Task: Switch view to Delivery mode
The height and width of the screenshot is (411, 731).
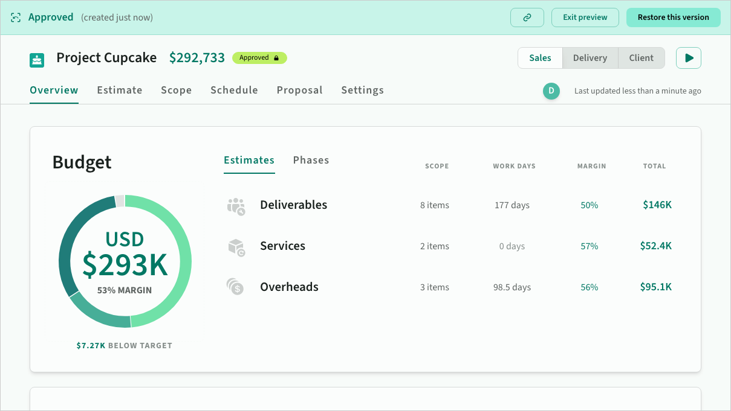Action: point(590,58)
